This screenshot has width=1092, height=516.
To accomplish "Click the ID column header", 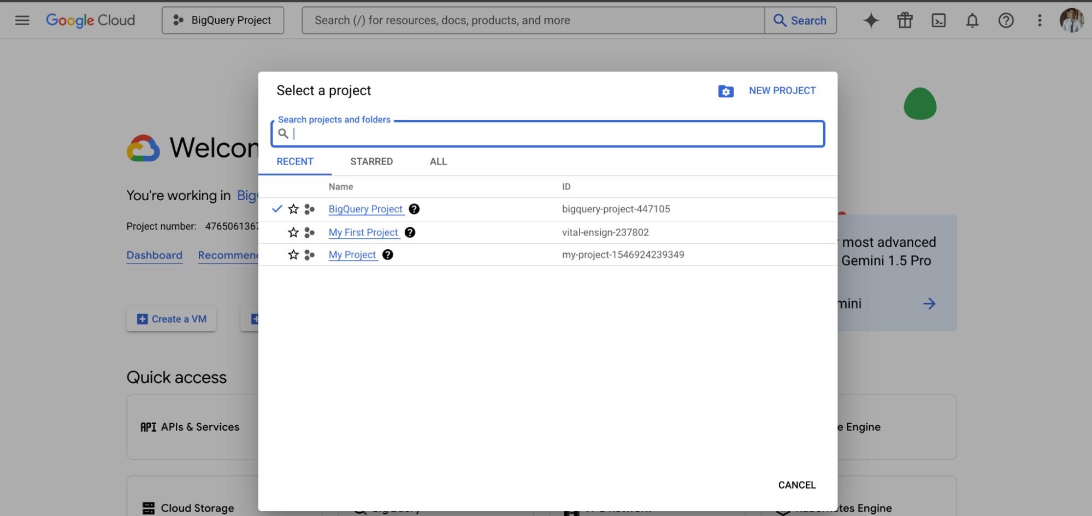I will pyautogui.click(x=566, y=187).
